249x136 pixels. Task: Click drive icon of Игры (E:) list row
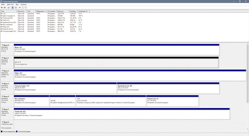[x=1, y=27]
